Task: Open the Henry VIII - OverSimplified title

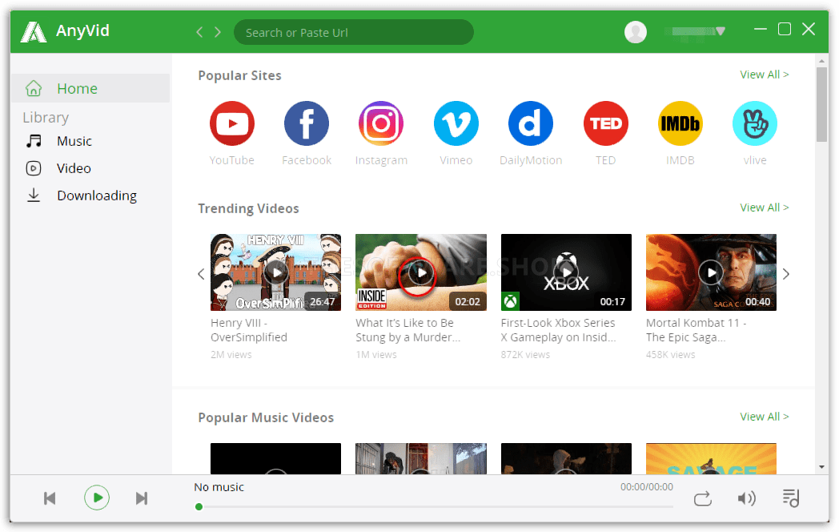Action: pyautogui.click(x=249, y=330)
